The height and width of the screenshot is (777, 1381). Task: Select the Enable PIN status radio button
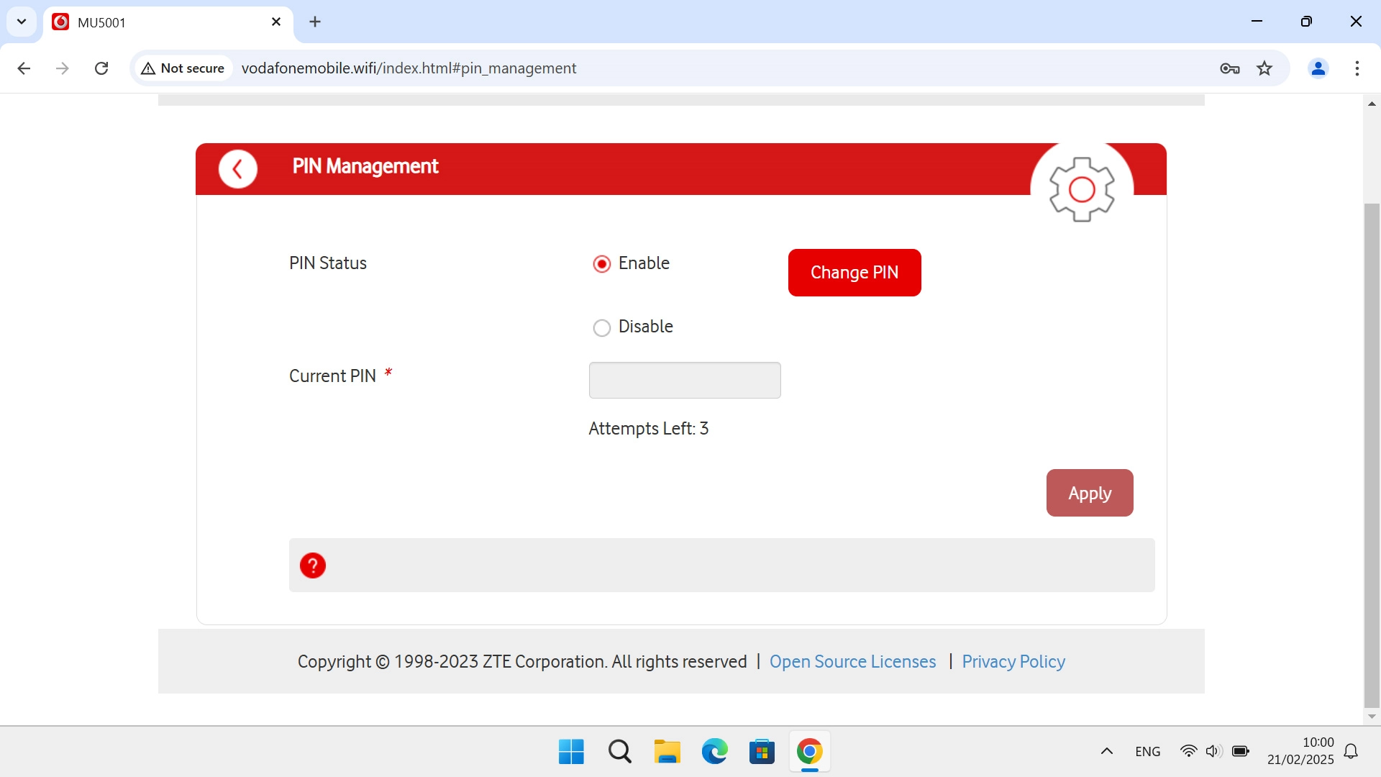pos(602,264)
